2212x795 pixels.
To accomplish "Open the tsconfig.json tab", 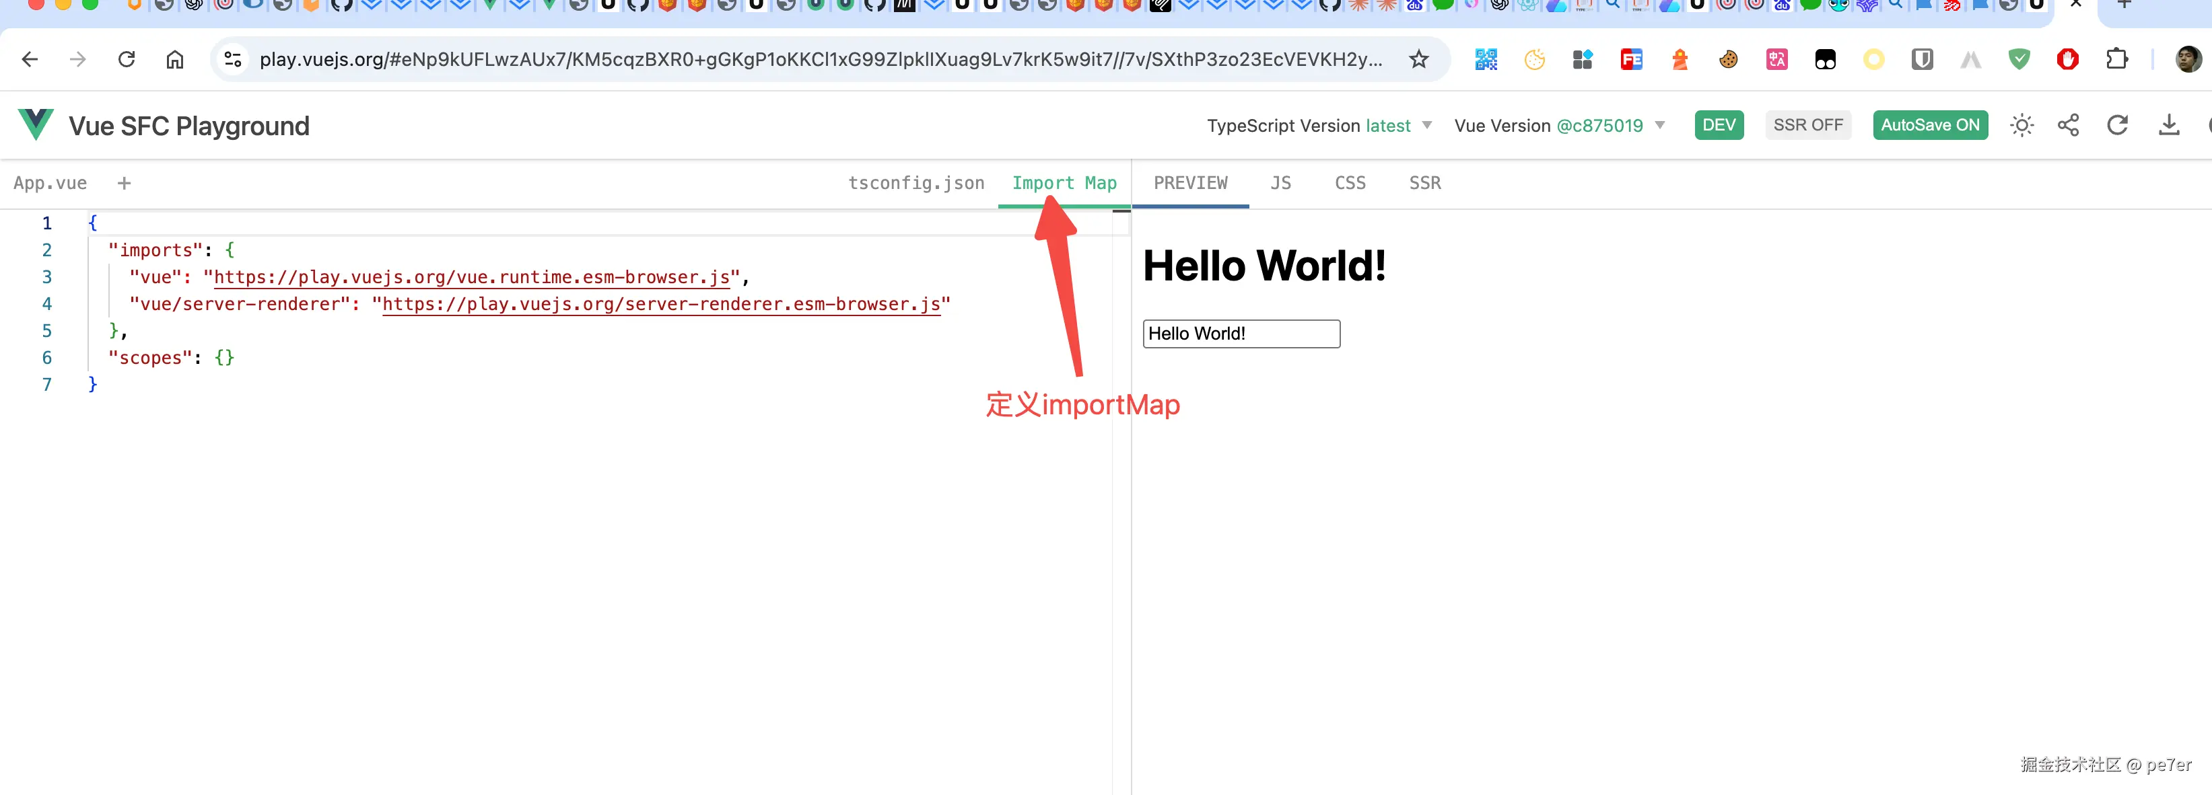I will [x=916, y=183].
